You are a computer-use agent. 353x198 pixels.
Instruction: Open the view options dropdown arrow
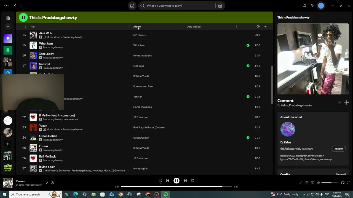point(265,27)
